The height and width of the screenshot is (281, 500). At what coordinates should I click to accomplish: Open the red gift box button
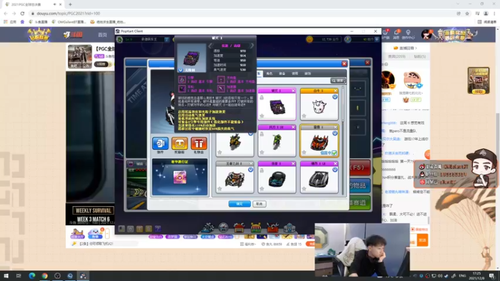199,144
